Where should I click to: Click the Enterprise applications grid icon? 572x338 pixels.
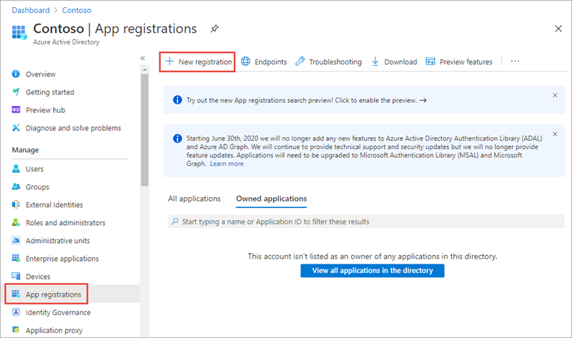[16, 258]
